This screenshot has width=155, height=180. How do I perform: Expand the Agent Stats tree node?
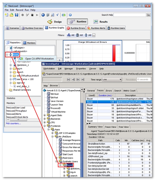pyautogui.click(x=44, y=115)
